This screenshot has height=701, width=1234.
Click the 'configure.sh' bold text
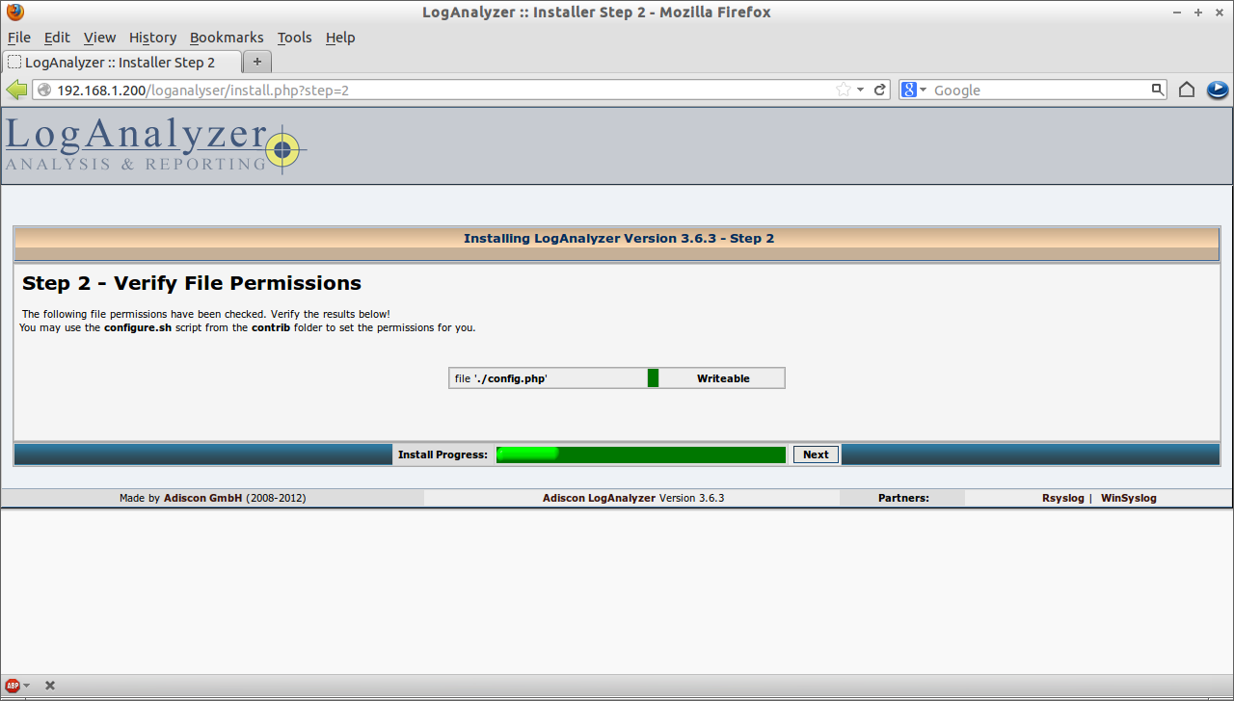pyautogui.click(x=138, y=327)
